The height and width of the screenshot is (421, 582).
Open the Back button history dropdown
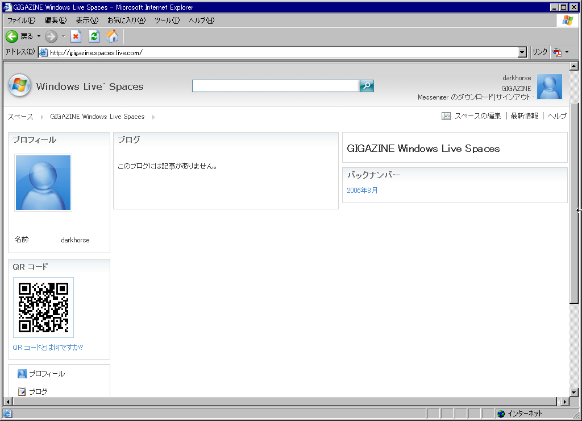pyautogui.click(x=39, y=36)
